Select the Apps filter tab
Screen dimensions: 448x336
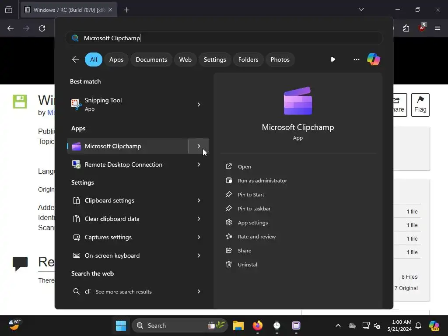116,59
